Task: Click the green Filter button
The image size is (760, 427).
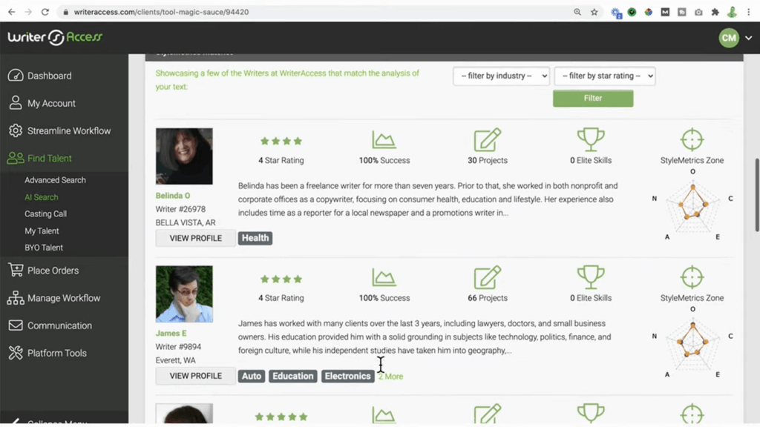Action: (x=593, y=99)
